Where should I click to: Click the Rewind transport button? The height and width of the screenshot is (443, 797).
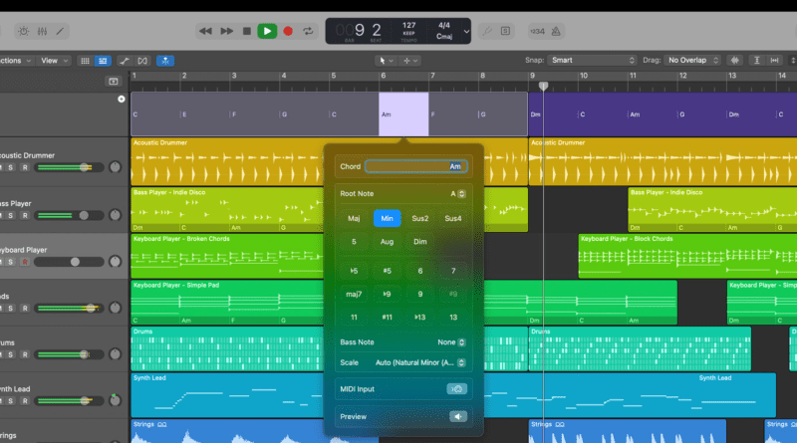click(x=206, y=31)
